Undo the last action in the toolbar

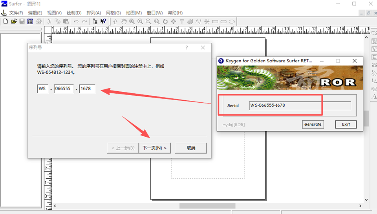pyautogui.click(x=76, y=21)
